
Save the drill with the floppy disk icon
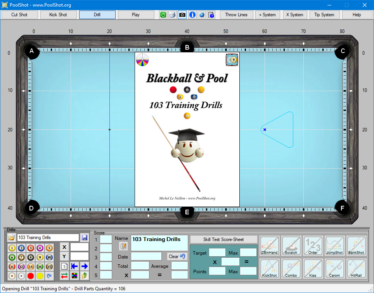coord(85,238)
